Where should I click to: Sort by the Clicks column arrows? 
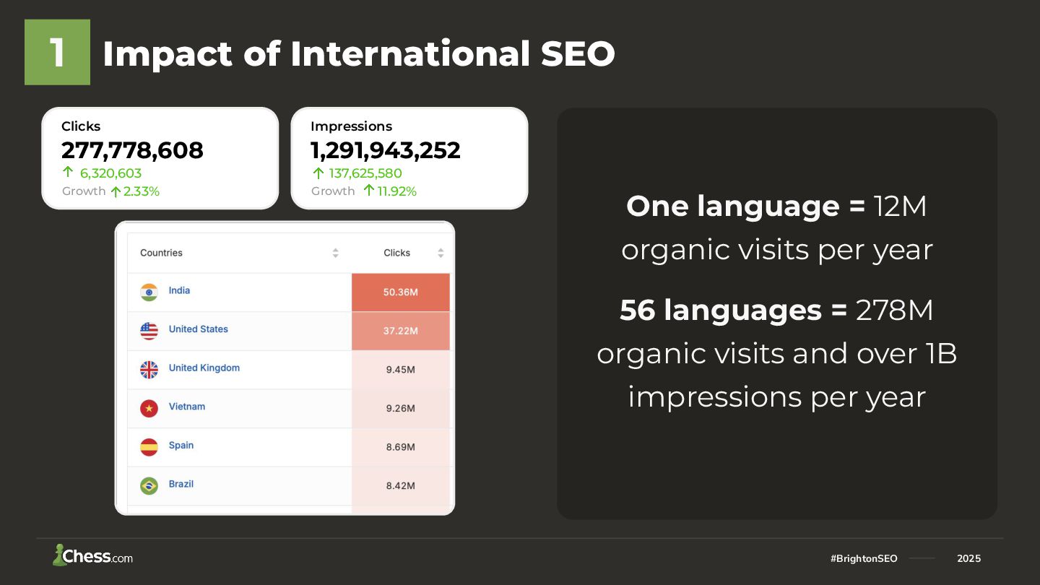(441, 253)
